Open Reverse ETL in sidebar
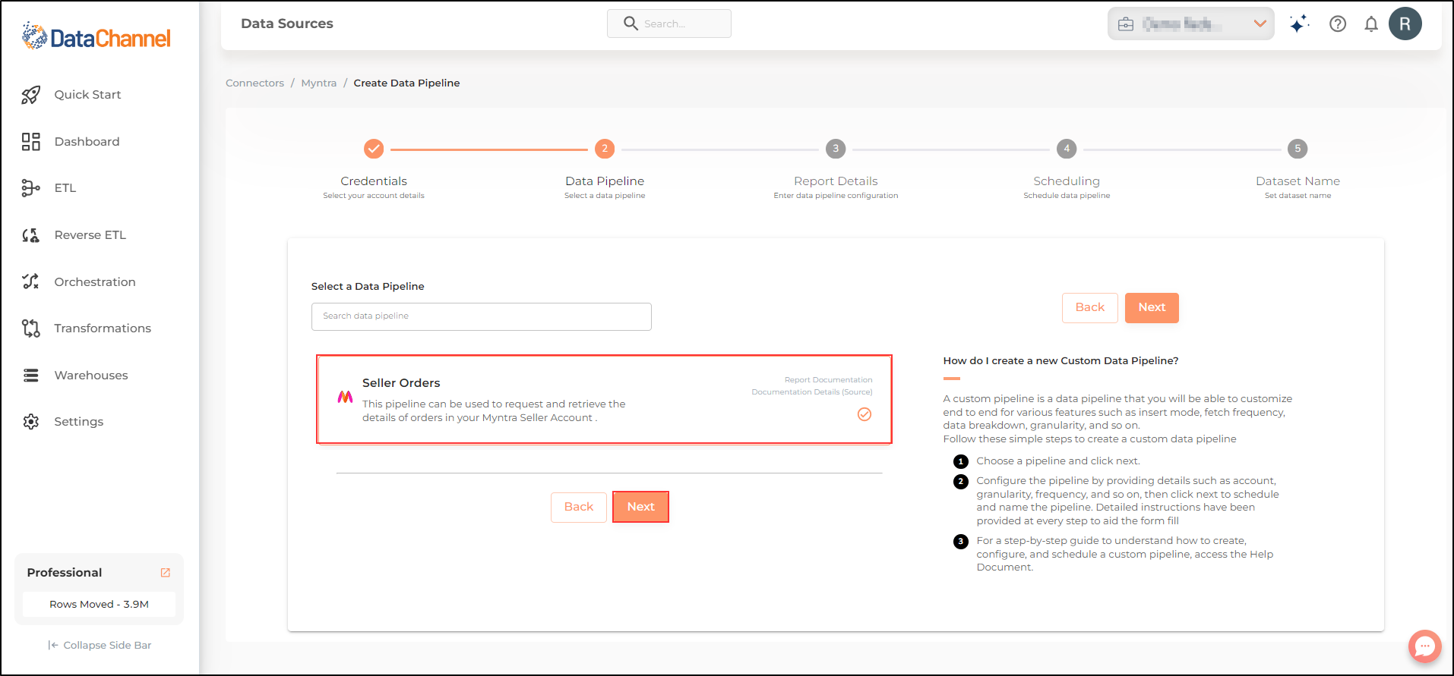This screenshot has width=1454, height=676. [90, 235]
